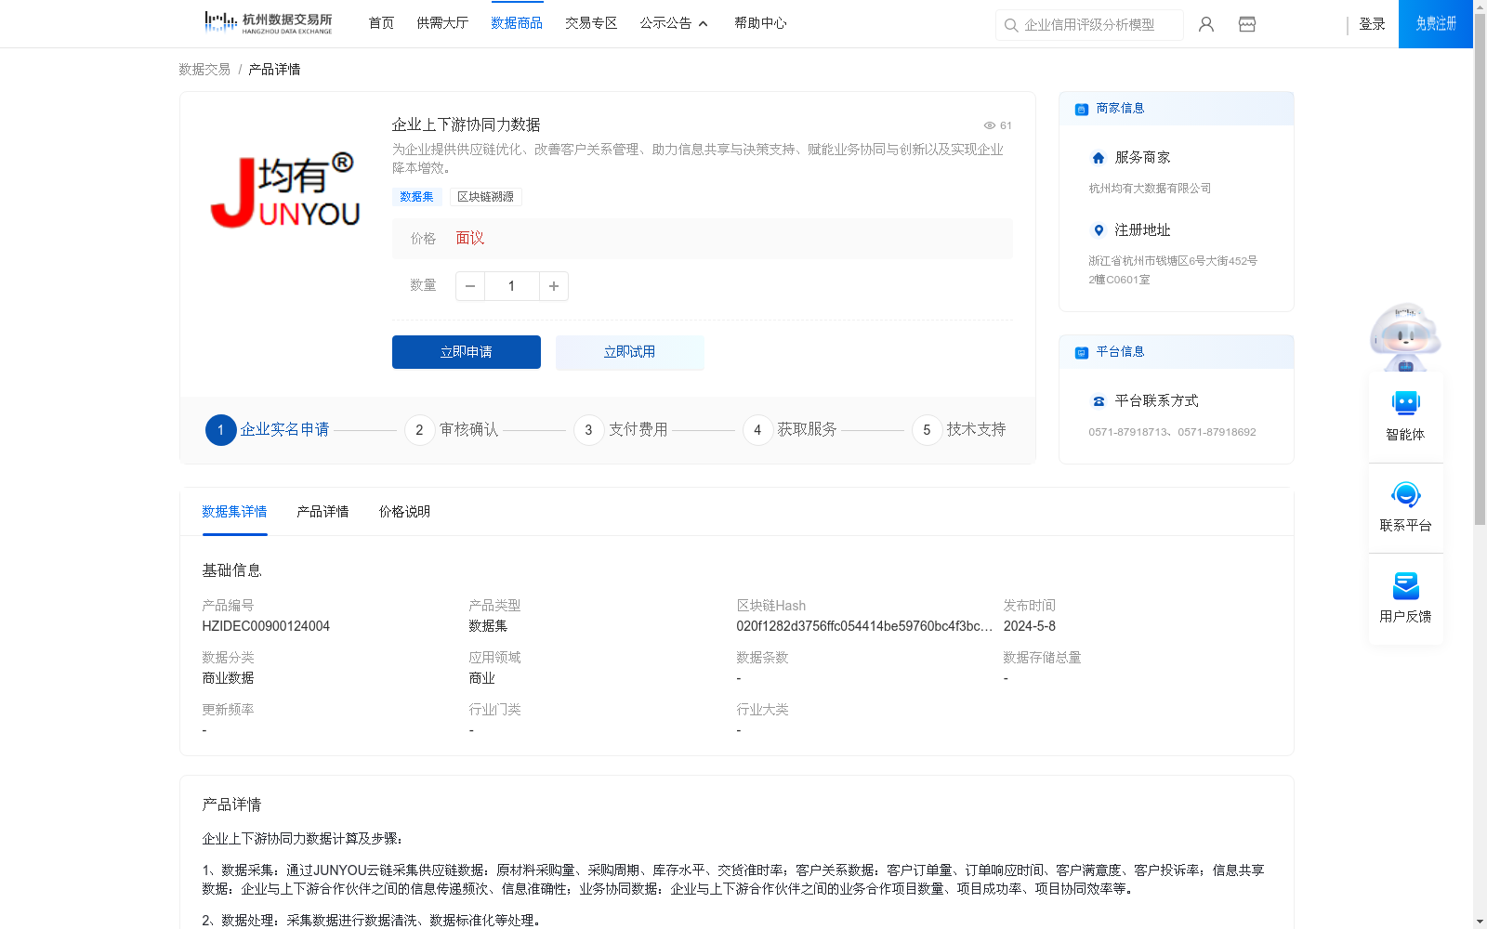Go to 首页 in the navigation
1487x929 pixels.
pos(381,23)
